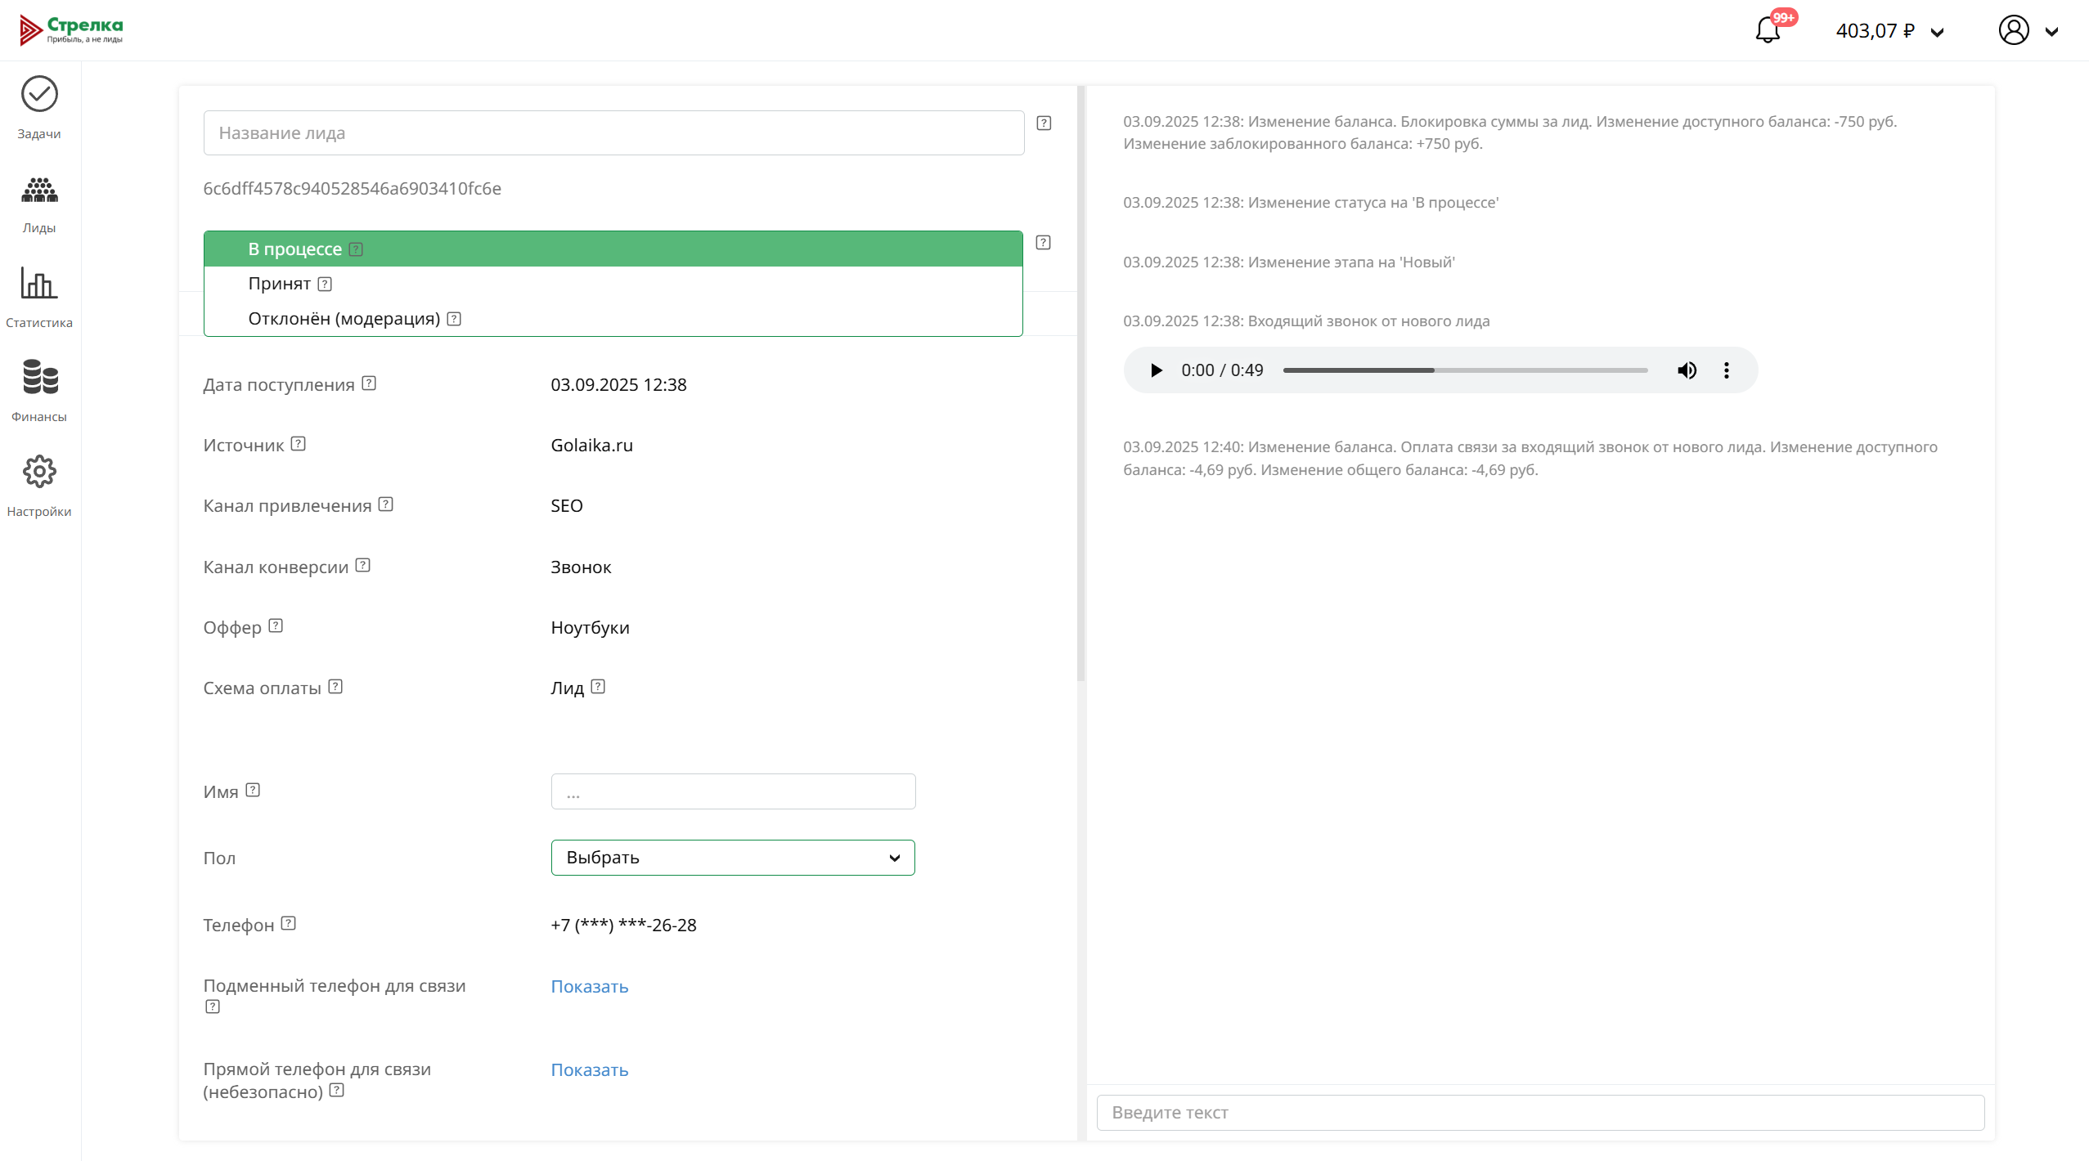Expand the Пол Выбрать dropdown
Image resolution: width=2089 pixels, height=1161 pixels.
point(732,858)
